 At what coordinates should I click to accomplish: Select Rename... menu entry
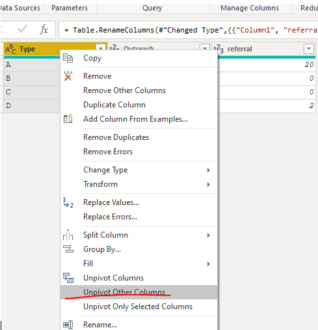coord(139,325)
